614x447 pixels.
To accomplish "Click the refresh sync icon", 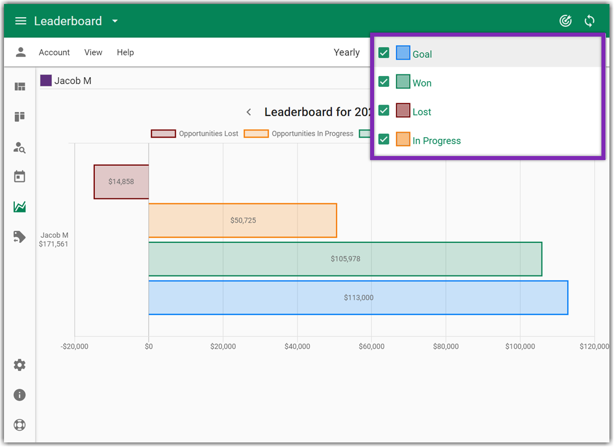I will [x=589, y=21].
